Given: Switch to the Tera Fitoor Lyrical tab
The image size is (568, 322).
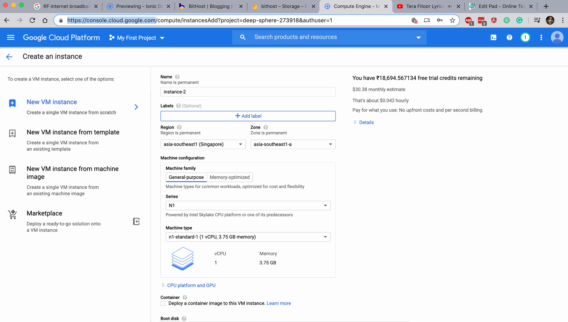Looking at the screenshot, I should point(428,6).
